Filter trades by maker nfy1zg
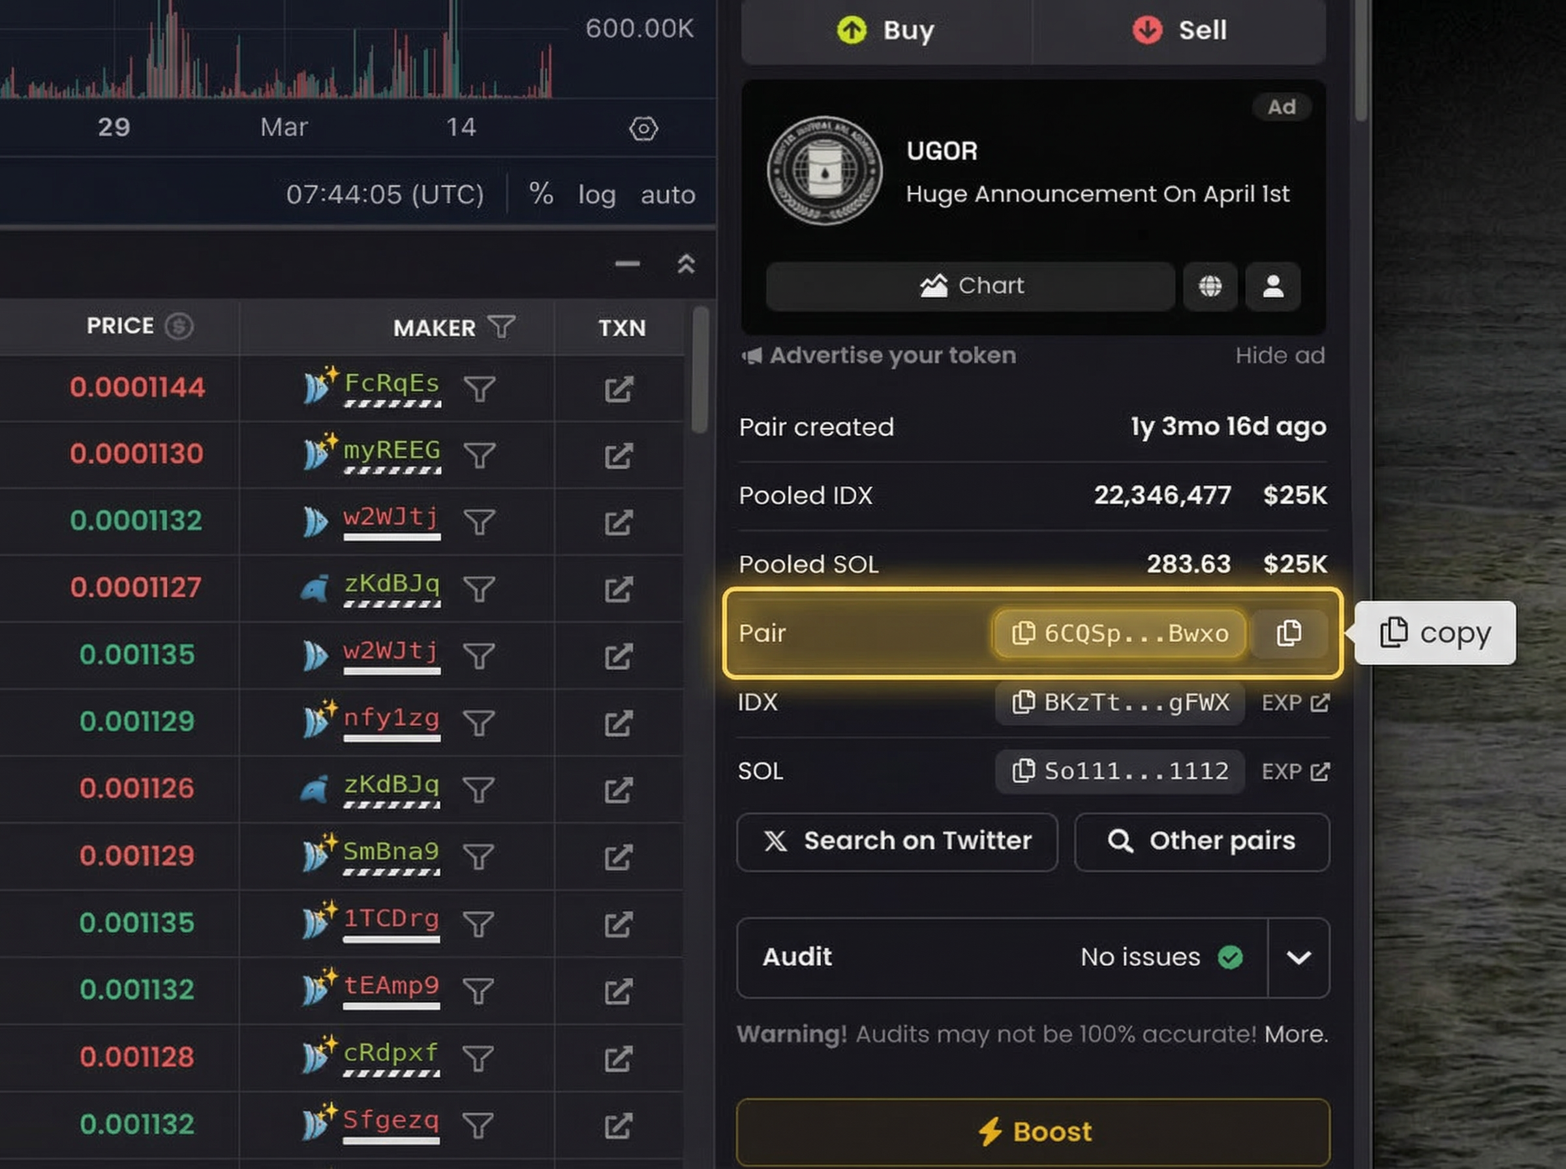This screenshot has width=1566, height=1169. [x=479, y=723]
